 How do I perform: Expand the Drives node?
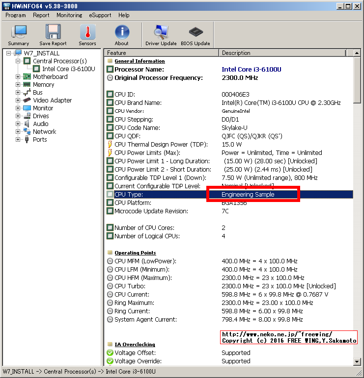tap(18, 116)
